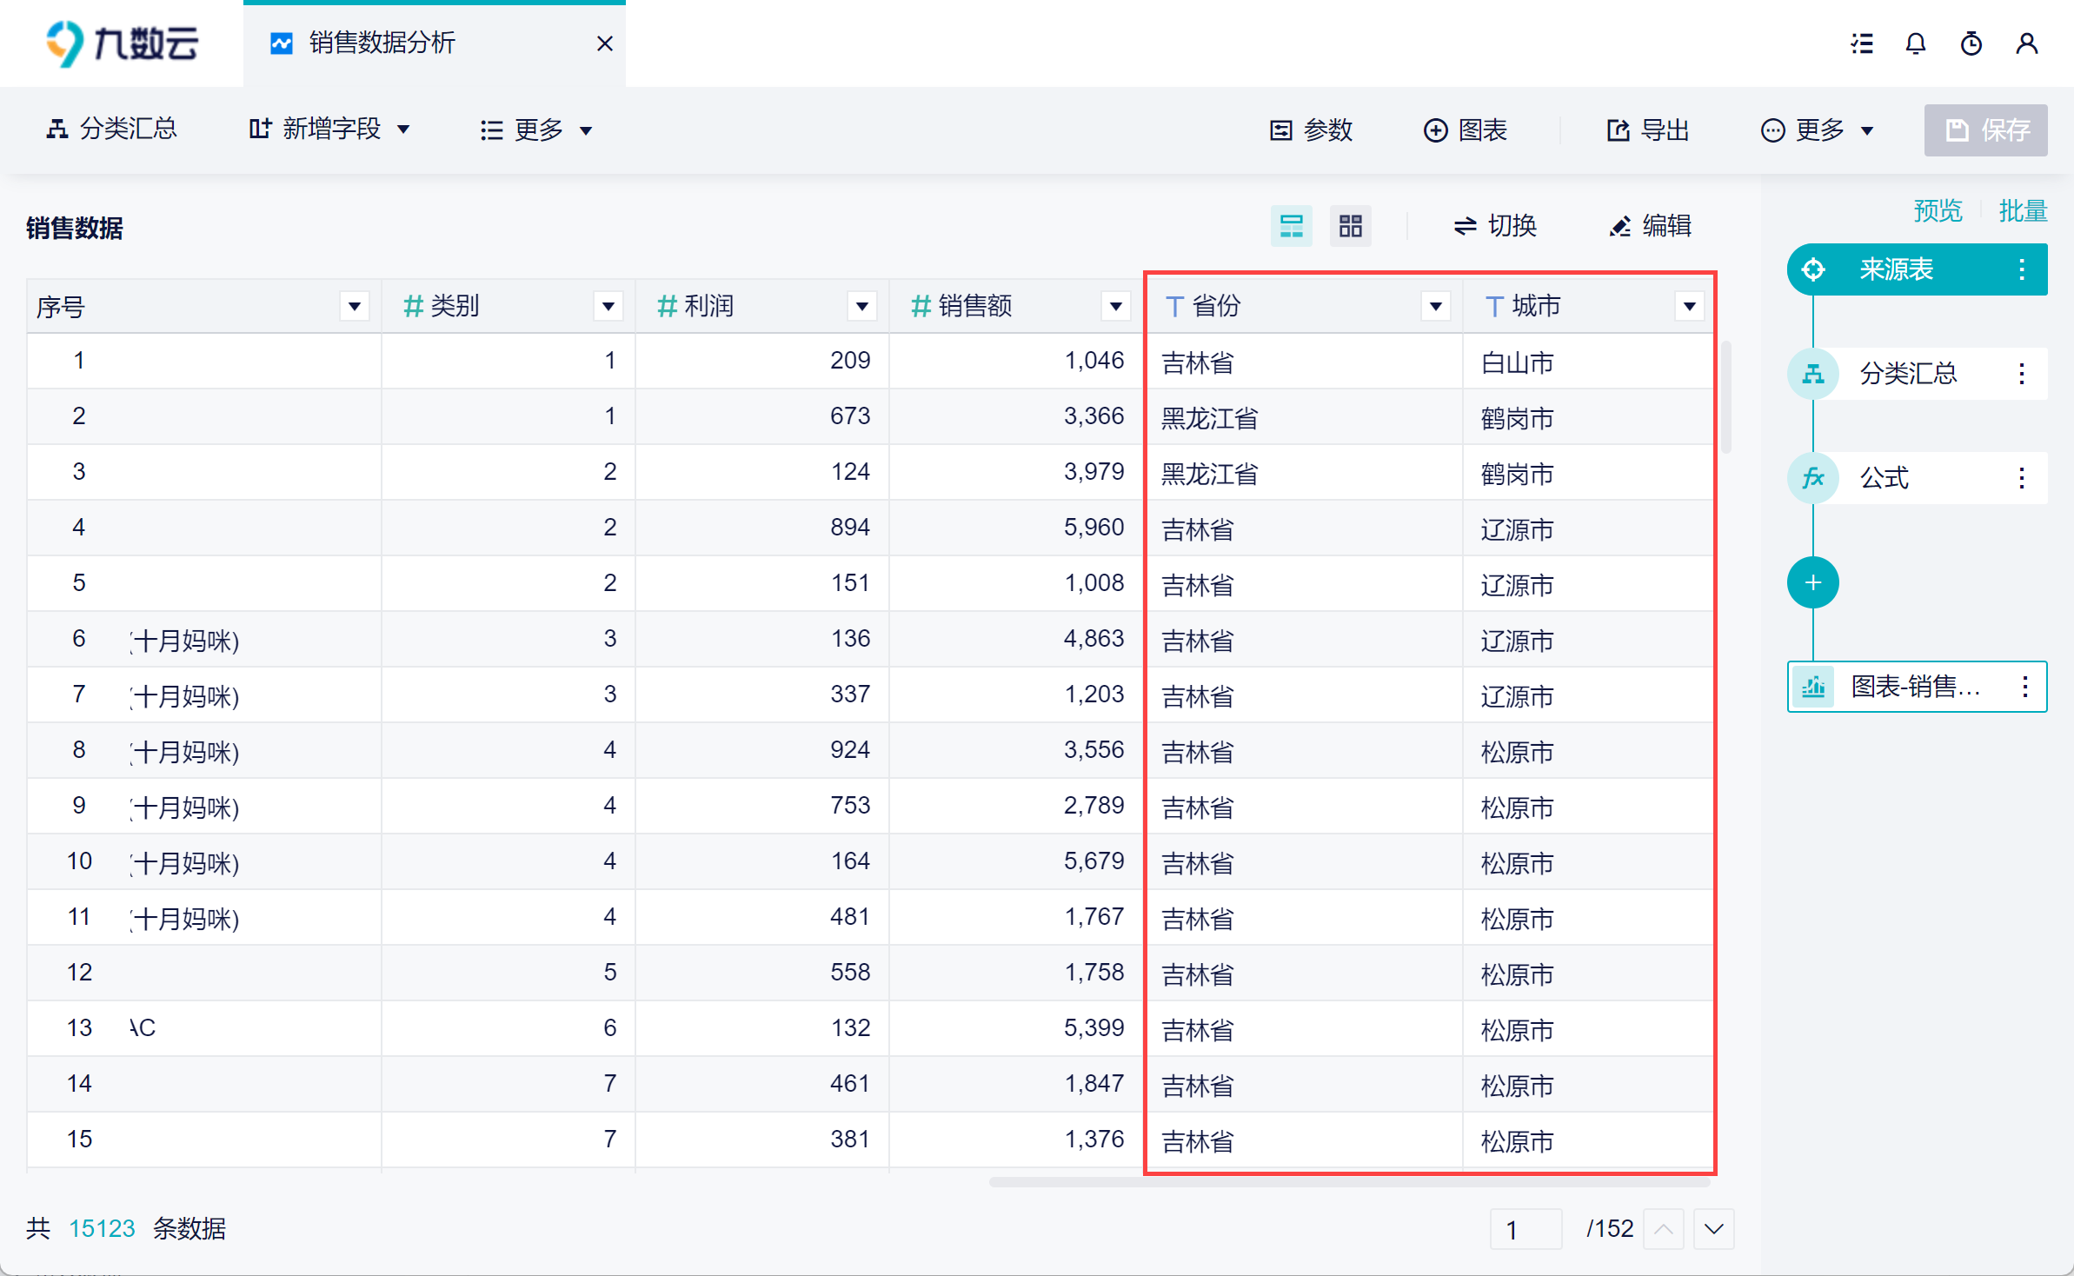
Task: Click the 预览 preview link
Action: (1938, 210)
